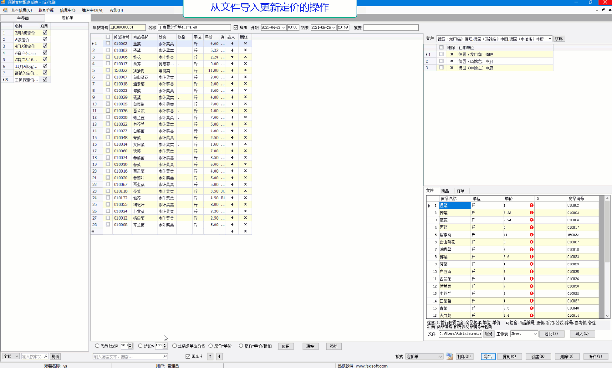Expand the 工作表 Sheet dropdown

tap(535, 334)
